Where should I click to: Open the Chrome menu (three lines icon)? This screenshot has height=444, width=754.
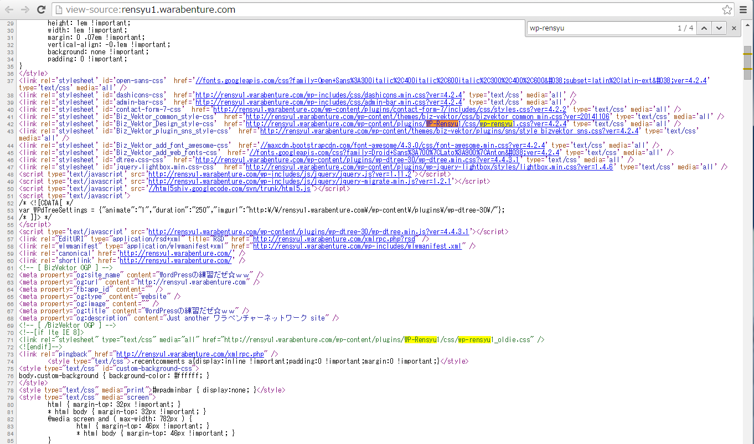tap(744, 9)
